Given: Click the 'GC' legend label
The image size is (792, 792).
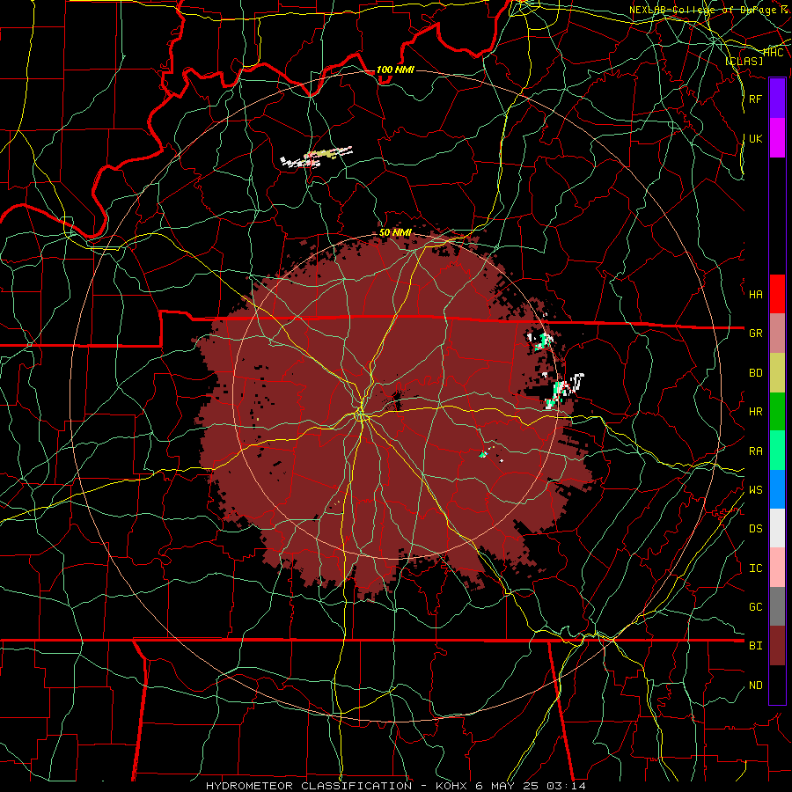Looking at the screenshot, I should point(755,607).
